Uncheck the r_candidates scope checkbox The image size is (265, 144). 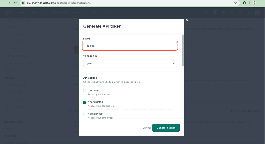tap(85, 102)
